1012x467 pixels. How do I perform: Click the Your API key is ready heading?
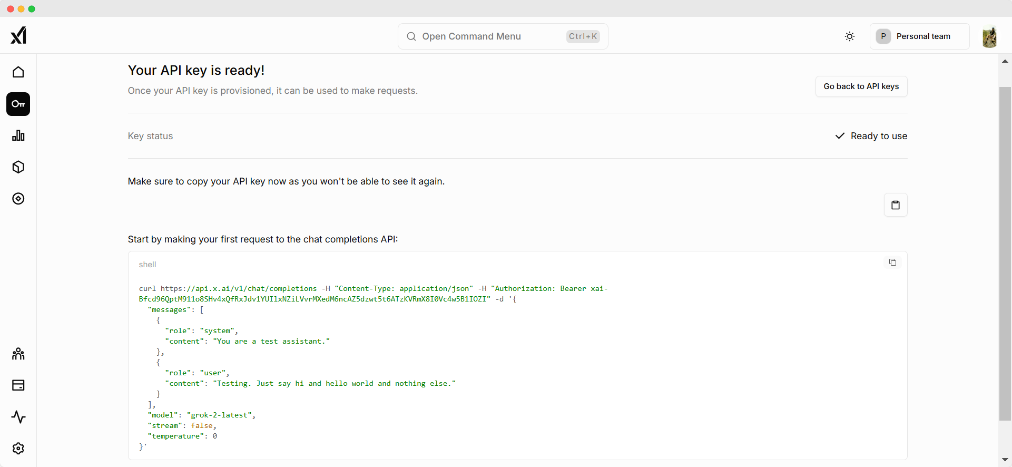click(196, 71)
